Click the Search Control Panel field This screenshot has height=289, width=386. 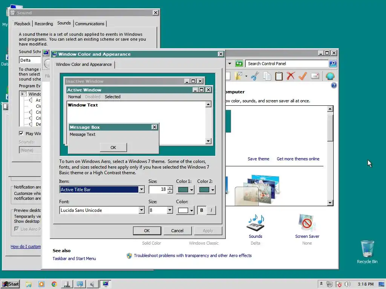point(287,63)
